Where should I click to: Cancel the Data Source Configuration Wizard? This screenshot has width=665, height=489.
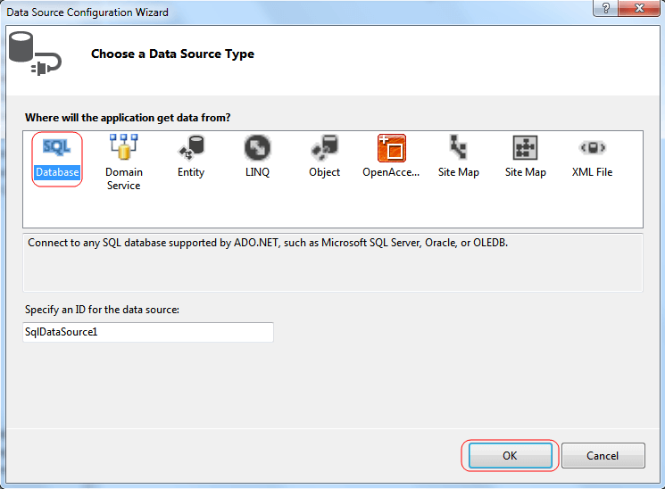click(x=603, y=455)
